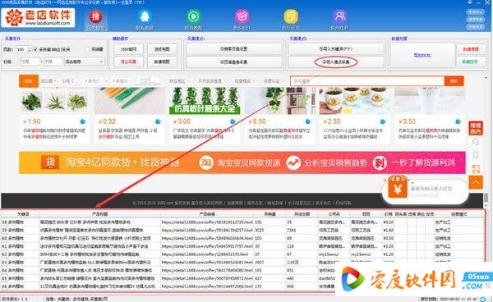The image size is (493, 302).
Task: Expand the filter dropdown between 所在地区 and 经营模式
Action: click(x=213, y=81)
